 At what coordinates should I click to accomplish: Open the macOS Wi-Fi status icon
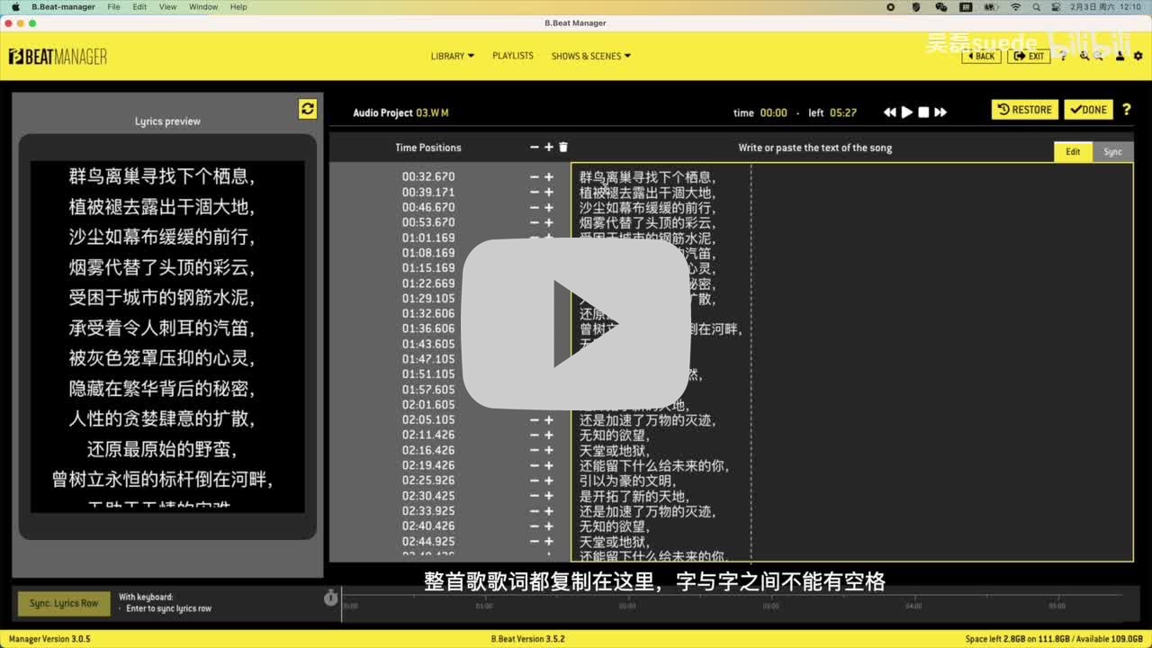(1016, 6)
